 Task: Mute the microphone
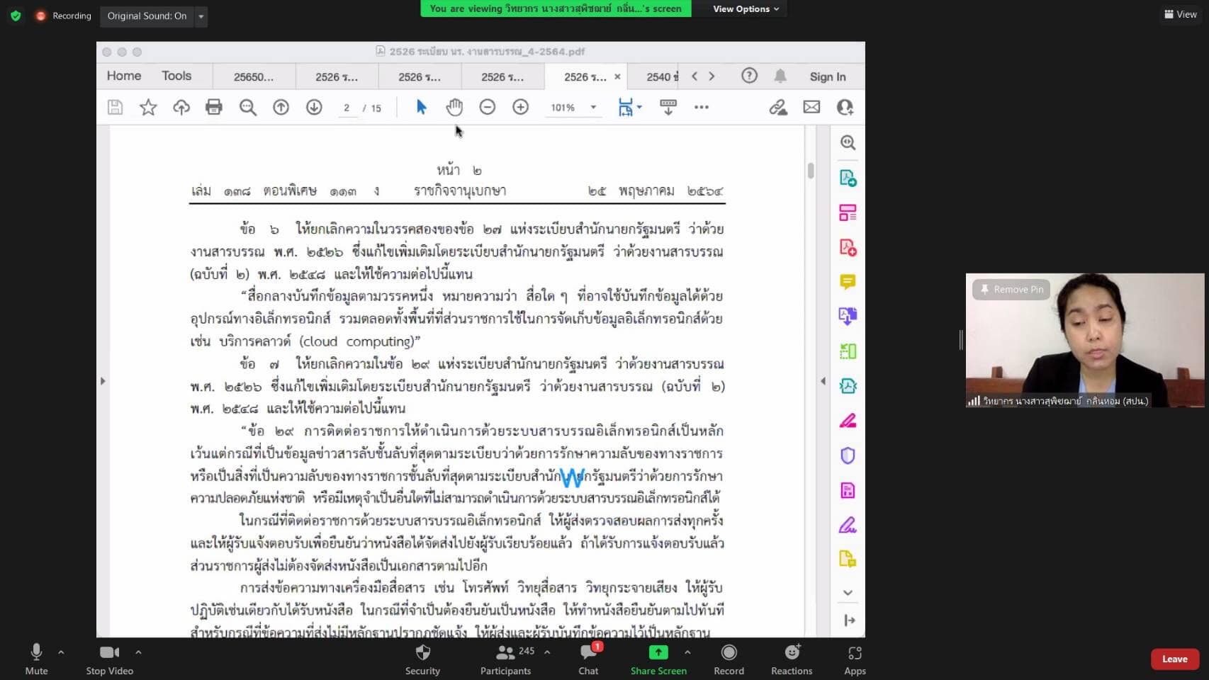(x=36, y=659)
